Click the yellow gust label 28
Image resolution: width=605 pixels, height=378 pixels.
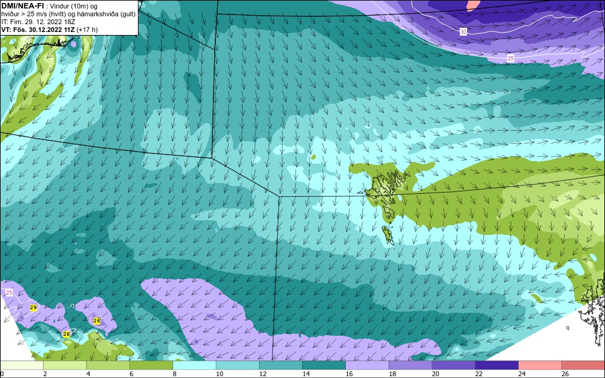[67, 334]
